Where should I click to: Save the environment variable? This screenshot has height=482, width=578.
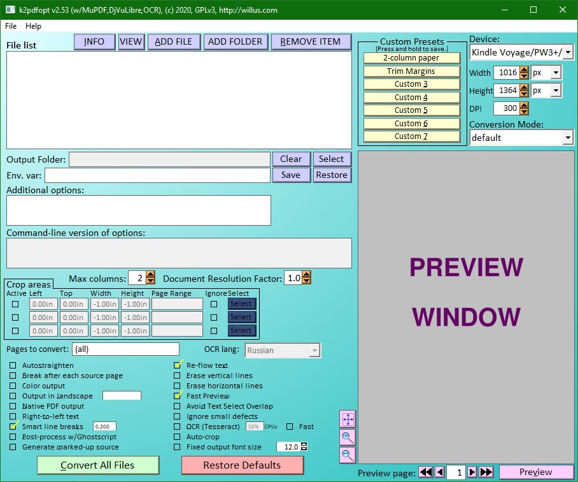[x=291, y=175]
